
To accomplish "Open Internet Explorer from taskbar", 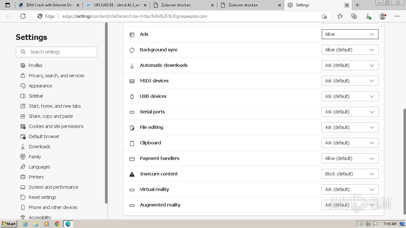I will (25, 224).
